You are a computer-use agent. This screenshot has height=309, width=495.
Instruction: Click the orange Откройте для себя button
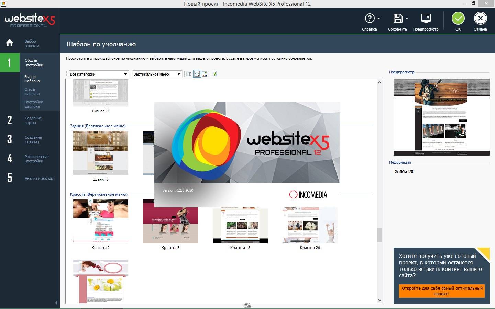[442, 291]
